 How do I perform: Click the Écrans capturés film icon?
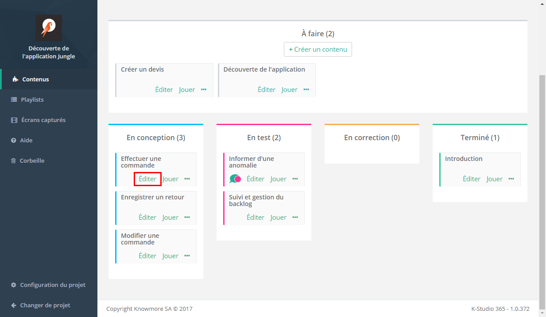pyautogui.click(x=14, y=120)
